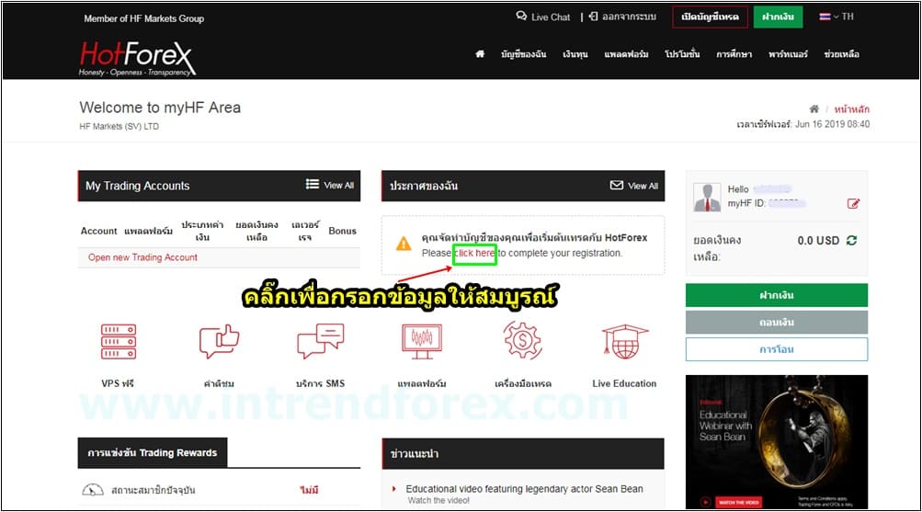922x512 pixels.
Task: Click the Account column header
Action: (x=98, y=231)
